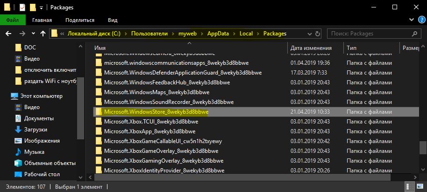Expand hidden path items via double chevron
The height and width of the screenshot is (192, 427).
coord(62,34)
